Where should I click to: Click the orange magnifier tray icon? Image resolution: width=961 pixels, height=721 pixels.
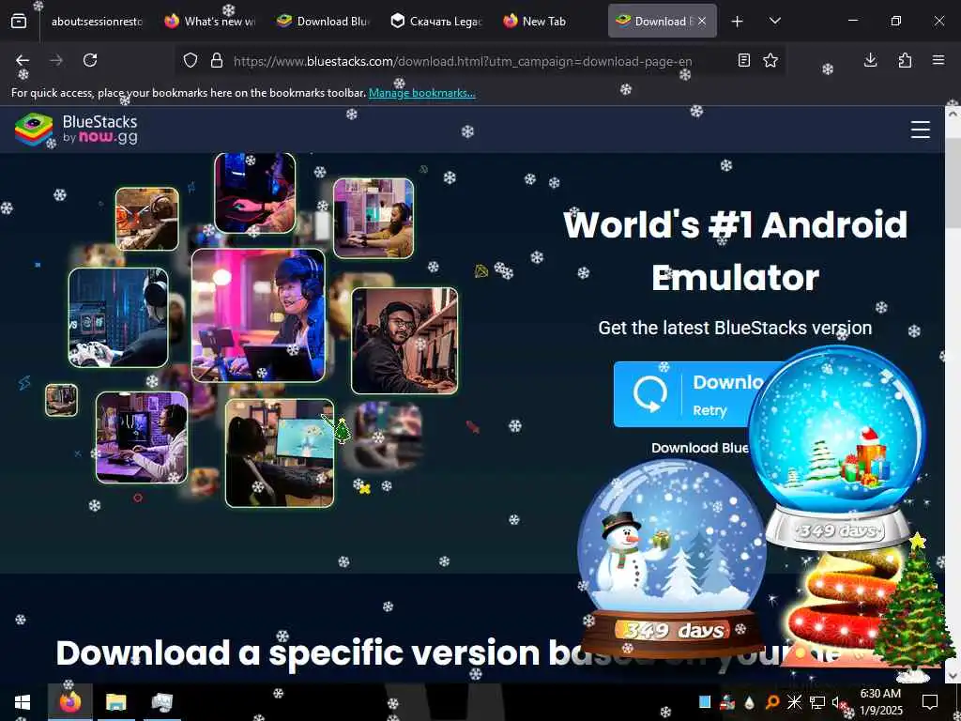tap(772, 702)
